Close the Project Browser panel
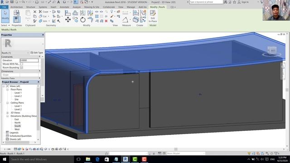The width and height of the screenshot is (290, 163). [39, 82]
